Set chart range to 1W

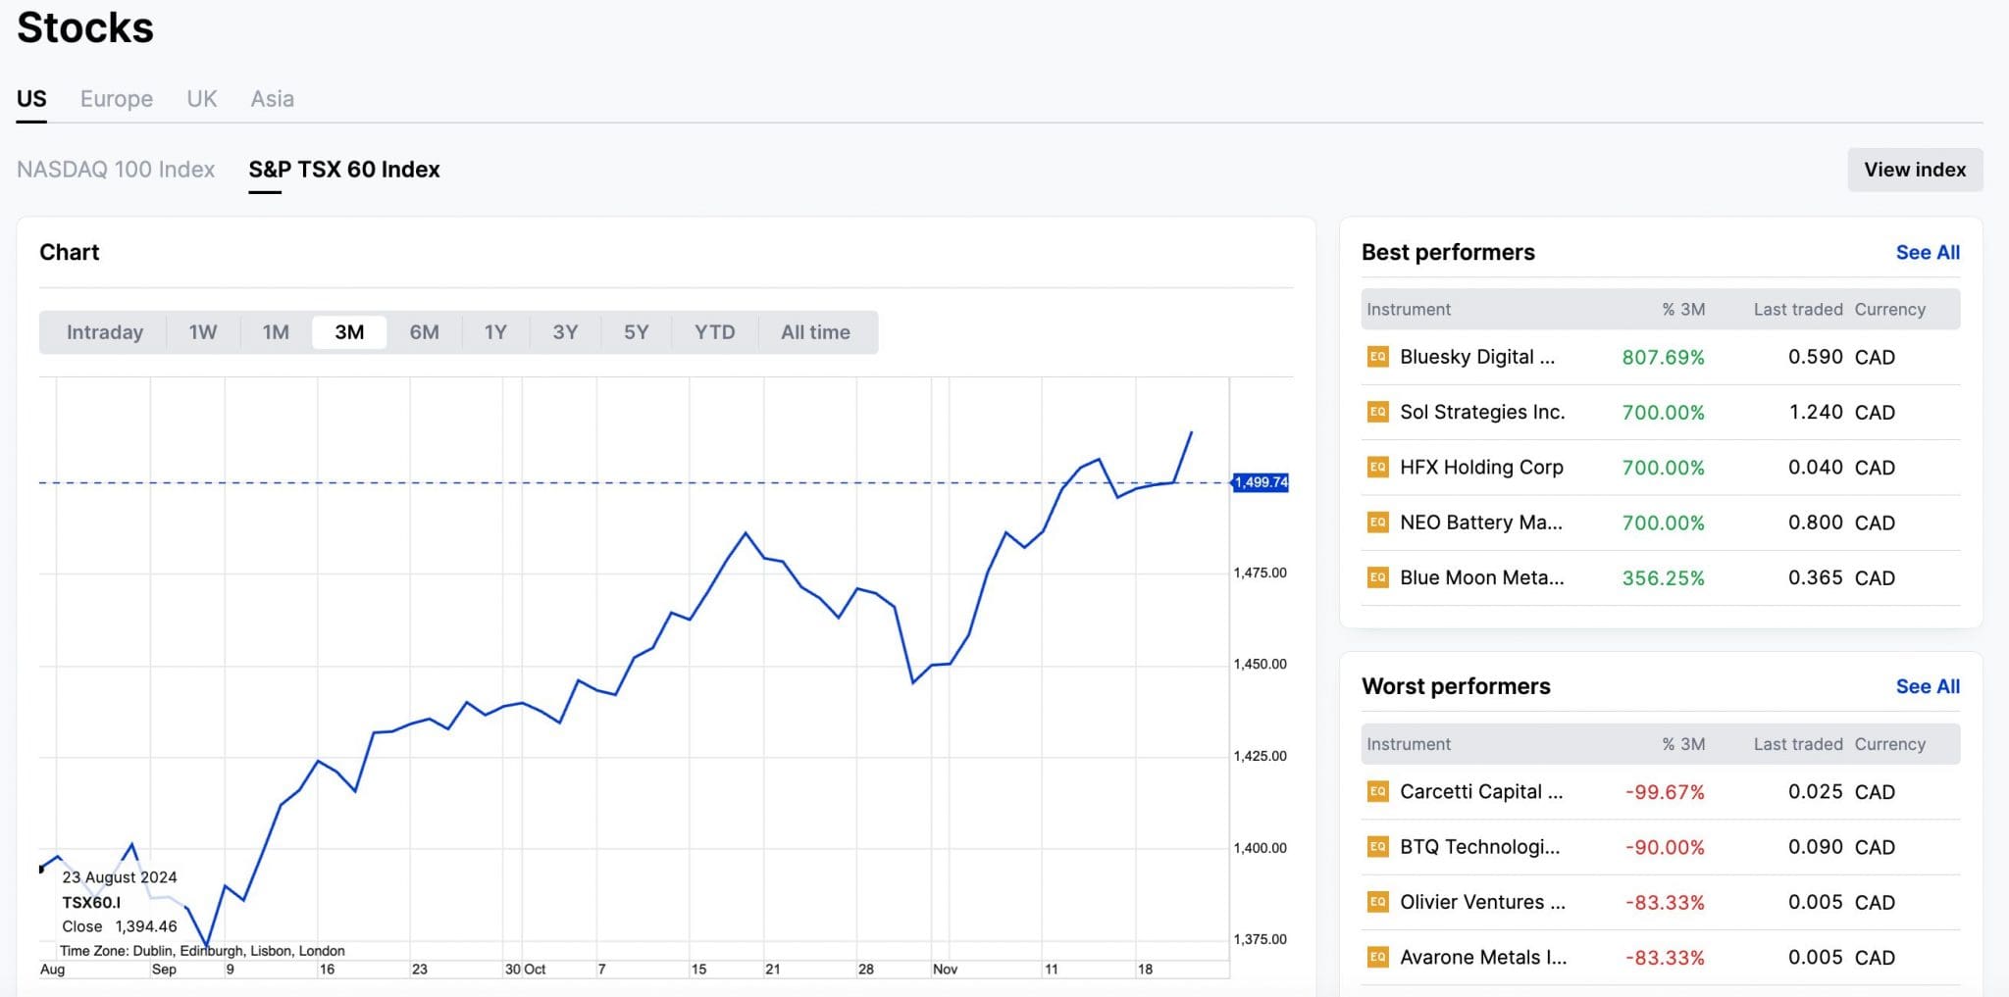[x=203, y=332]
